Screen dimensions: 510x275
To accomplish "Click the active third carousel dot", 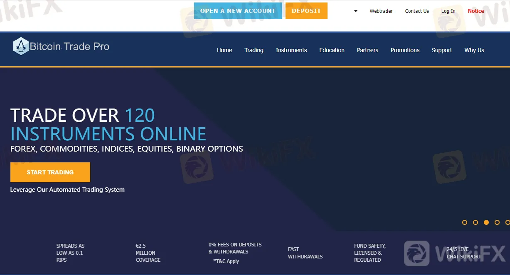I will 486,222.
